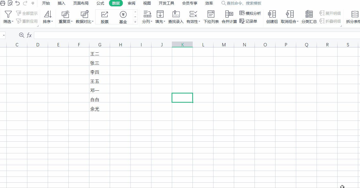Click 折叠明细
This screenshot has width=360, height=188.
click(330, 21)
